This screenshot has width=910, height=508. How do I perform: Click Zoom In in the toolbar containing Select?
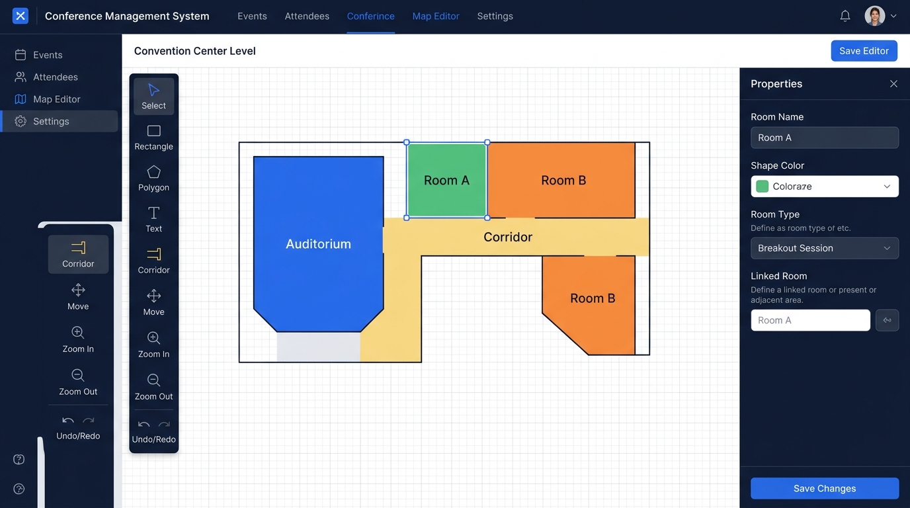(x=153, y=345)
